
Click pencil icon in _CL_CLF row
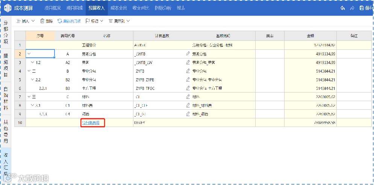coord(188,105)
